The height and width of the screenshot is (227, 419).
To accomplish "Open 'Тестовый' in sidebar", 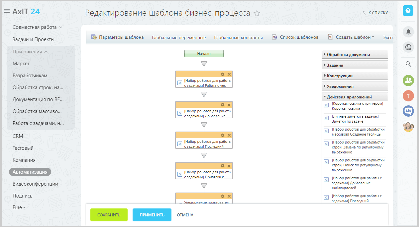I will 23,148.
